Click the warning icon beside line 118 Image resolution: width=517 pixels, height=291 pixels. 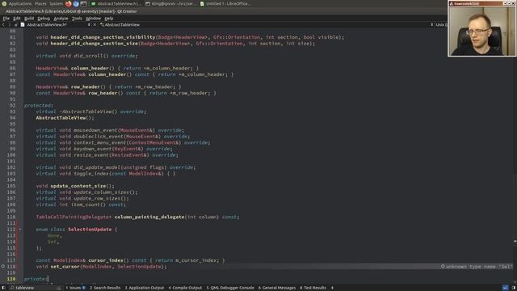point(3,266)
